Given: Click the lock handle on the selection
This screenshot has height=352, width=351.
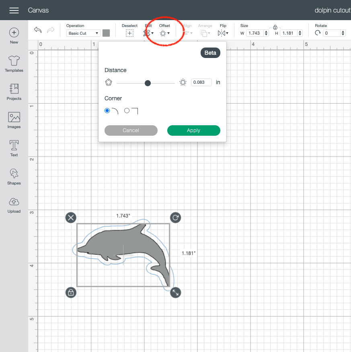Looking at the screenshot, I should click(x=71, y=292).
